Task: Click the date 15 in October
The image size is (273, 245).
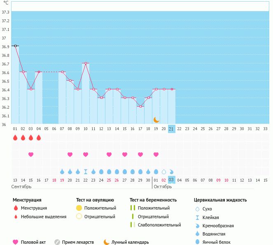Action: (x=265, y=180)
